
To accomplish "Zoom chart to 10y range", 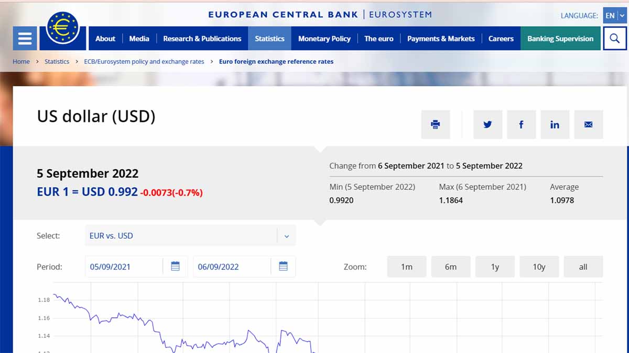I will pos(539,267).
